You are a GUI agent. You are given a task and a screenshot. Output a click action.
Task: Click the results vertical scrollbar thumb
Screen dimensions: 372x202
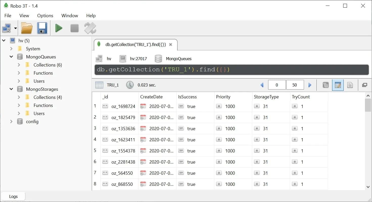pyautogui.click(x=368, y=105)
